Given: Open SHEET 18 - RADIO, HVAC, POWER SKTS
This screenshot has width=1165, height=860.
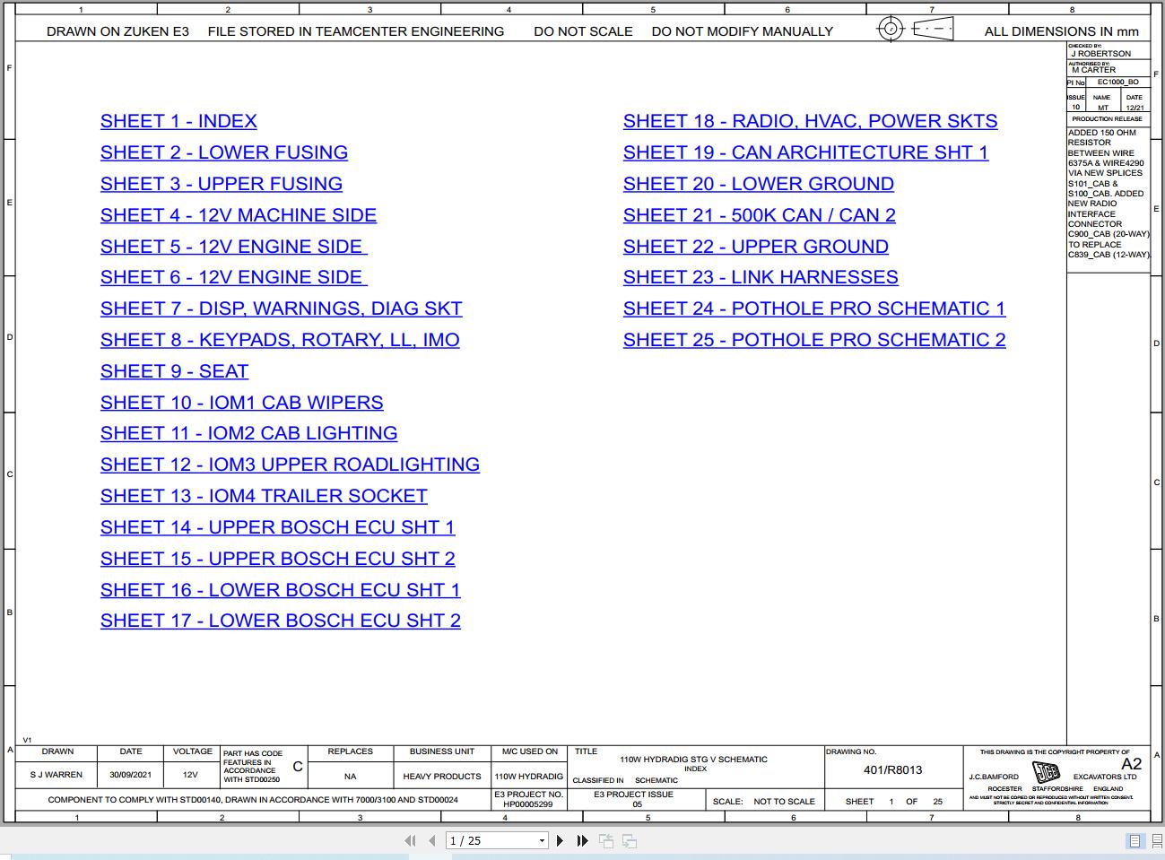Looking at the screenshot, I should (x=810, y=121).
